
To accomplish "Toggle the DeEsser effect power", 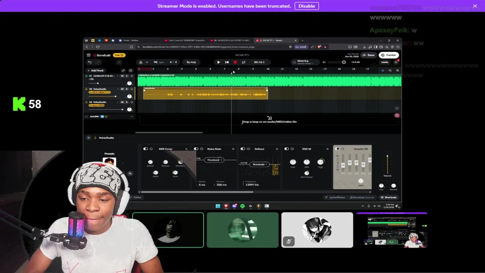I will pyautogui.click(x=243, y=149).
